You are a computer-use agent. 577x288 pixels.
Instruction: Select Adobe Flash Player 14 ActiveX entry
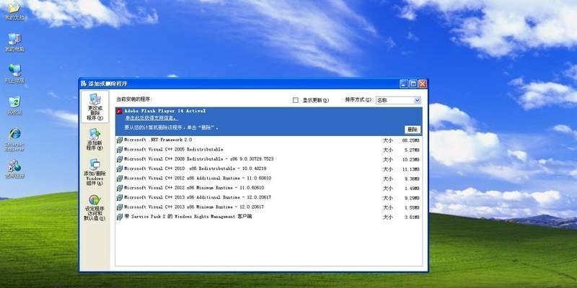[268, 121]
